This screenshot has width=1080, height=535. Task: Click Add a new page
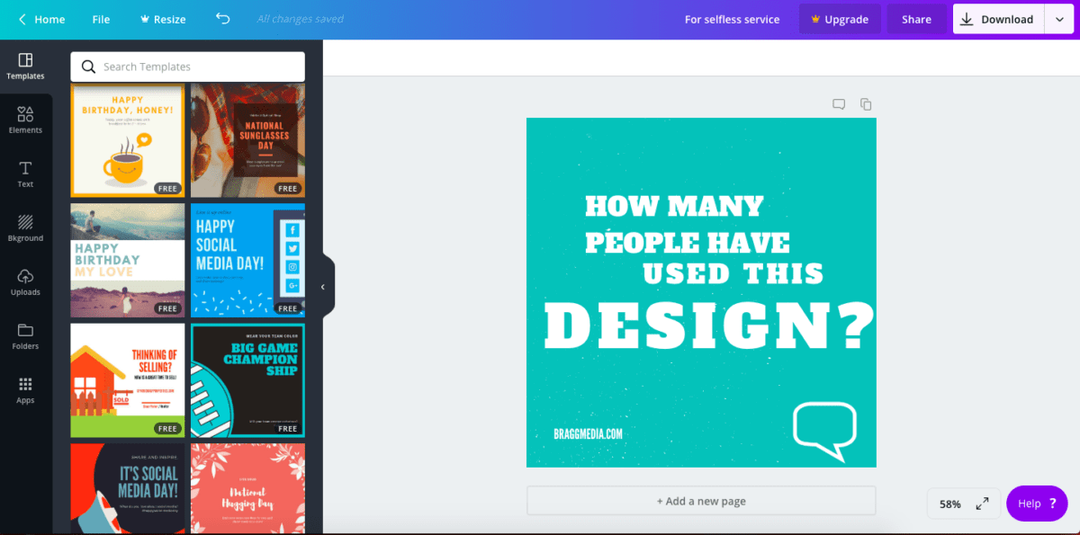[701, 501]
